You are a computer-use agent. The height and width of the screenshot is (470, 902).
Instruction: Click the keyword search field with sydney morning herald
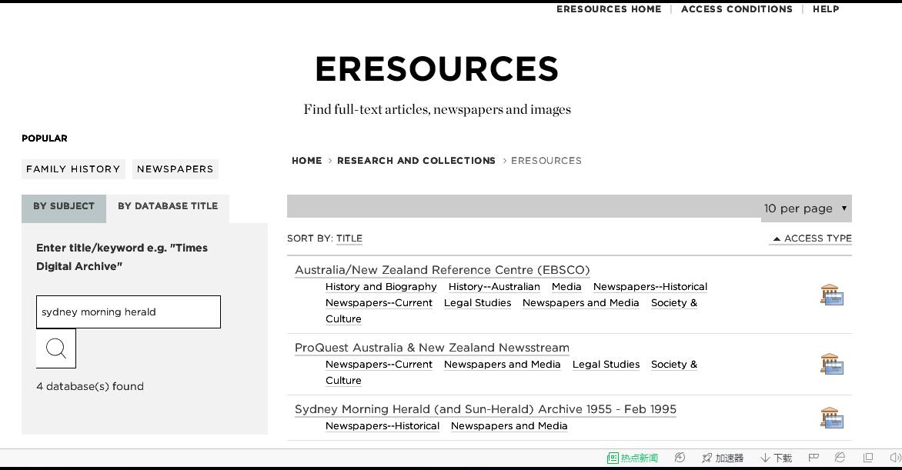pos(129,312)
